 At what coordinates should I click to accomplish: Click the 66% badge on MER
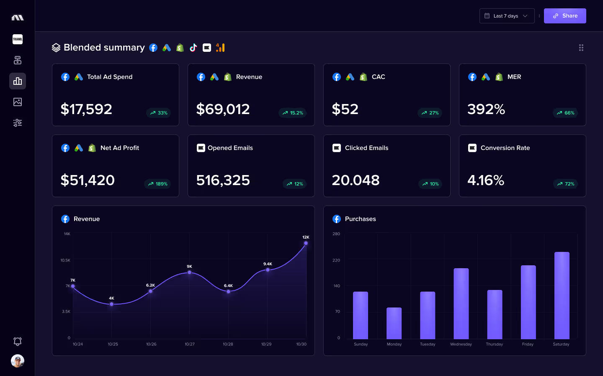pos(565,113)
